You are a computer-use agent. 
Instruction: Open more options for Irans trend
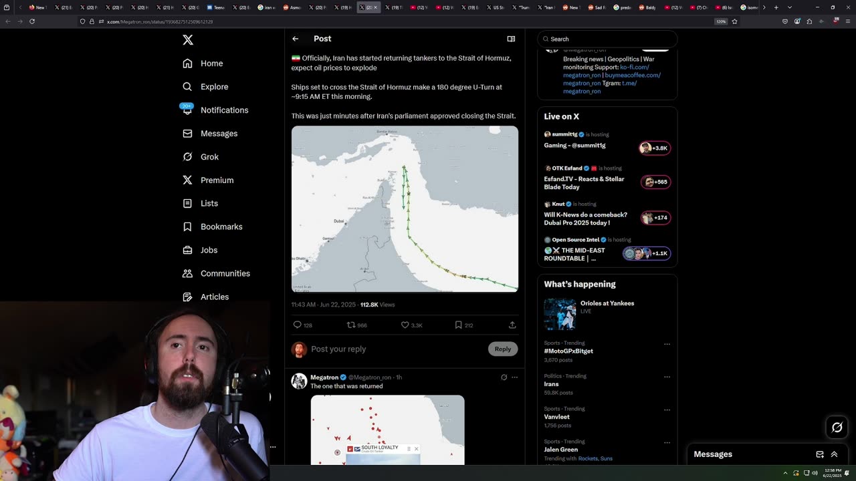click(667, 377)
